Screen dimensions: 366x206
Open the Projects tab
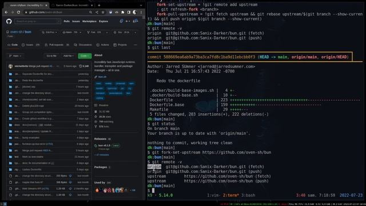[x=120, y=45]
